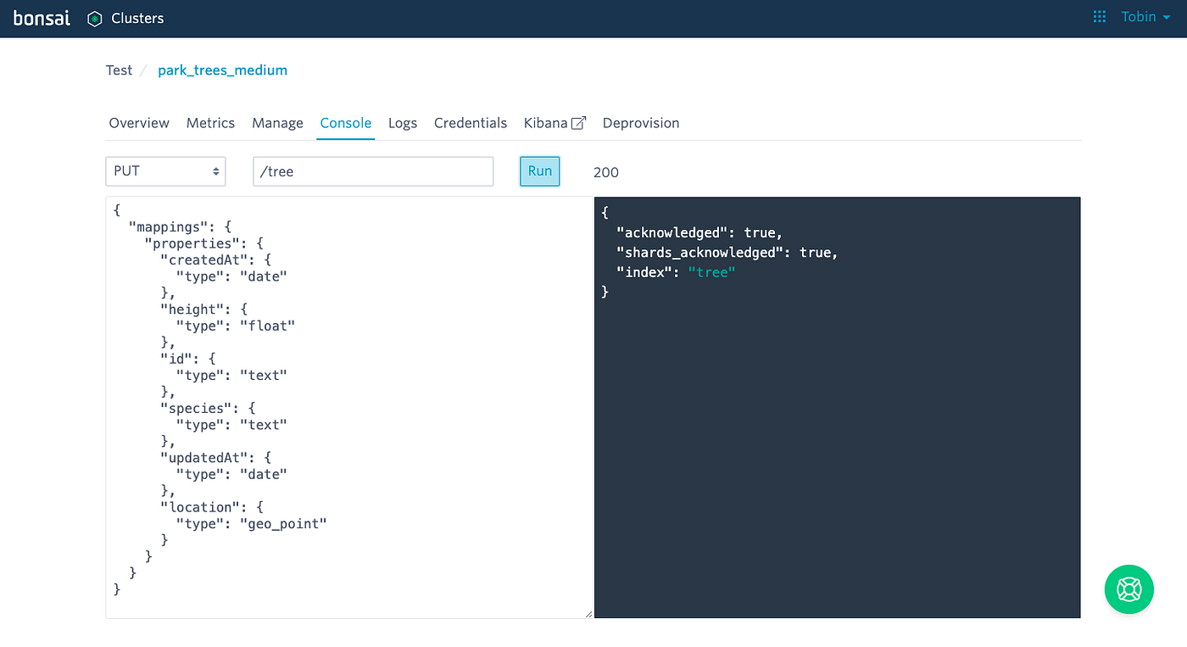1187x647 pixels.
Task: Go to the Overview tab
Action: (138, 123)
